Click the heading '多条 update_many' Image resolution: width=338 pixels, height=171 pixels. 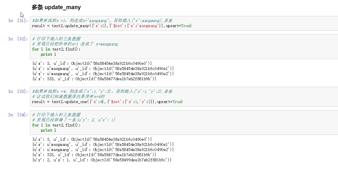coord(56,7)
